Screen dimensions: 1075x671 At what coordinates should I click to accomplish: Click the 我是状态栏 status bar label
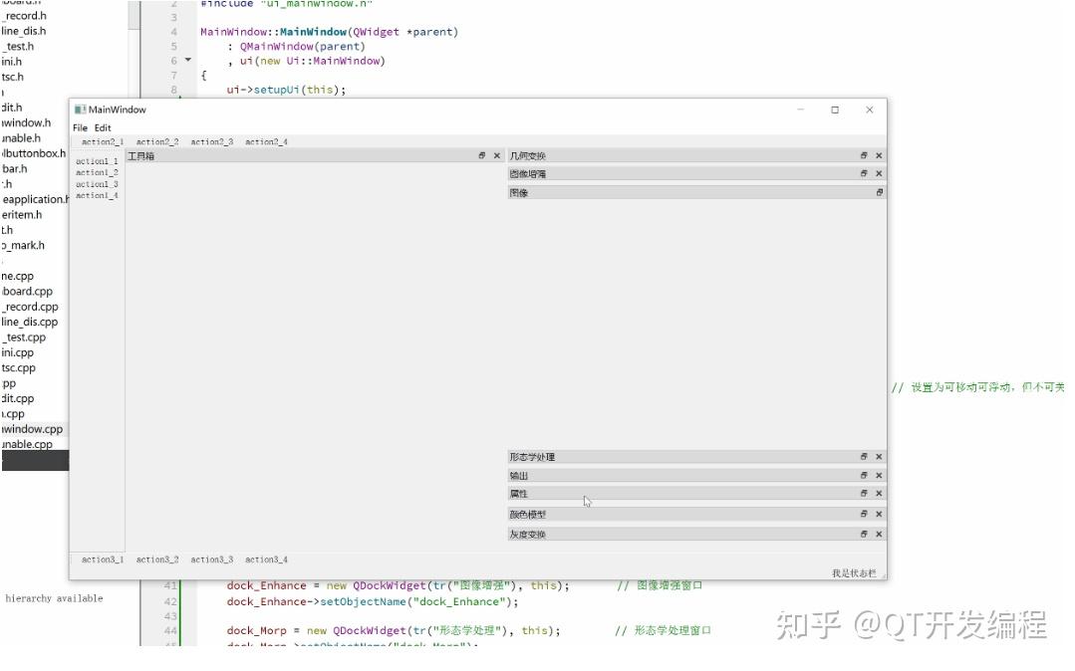click(855, 572)
